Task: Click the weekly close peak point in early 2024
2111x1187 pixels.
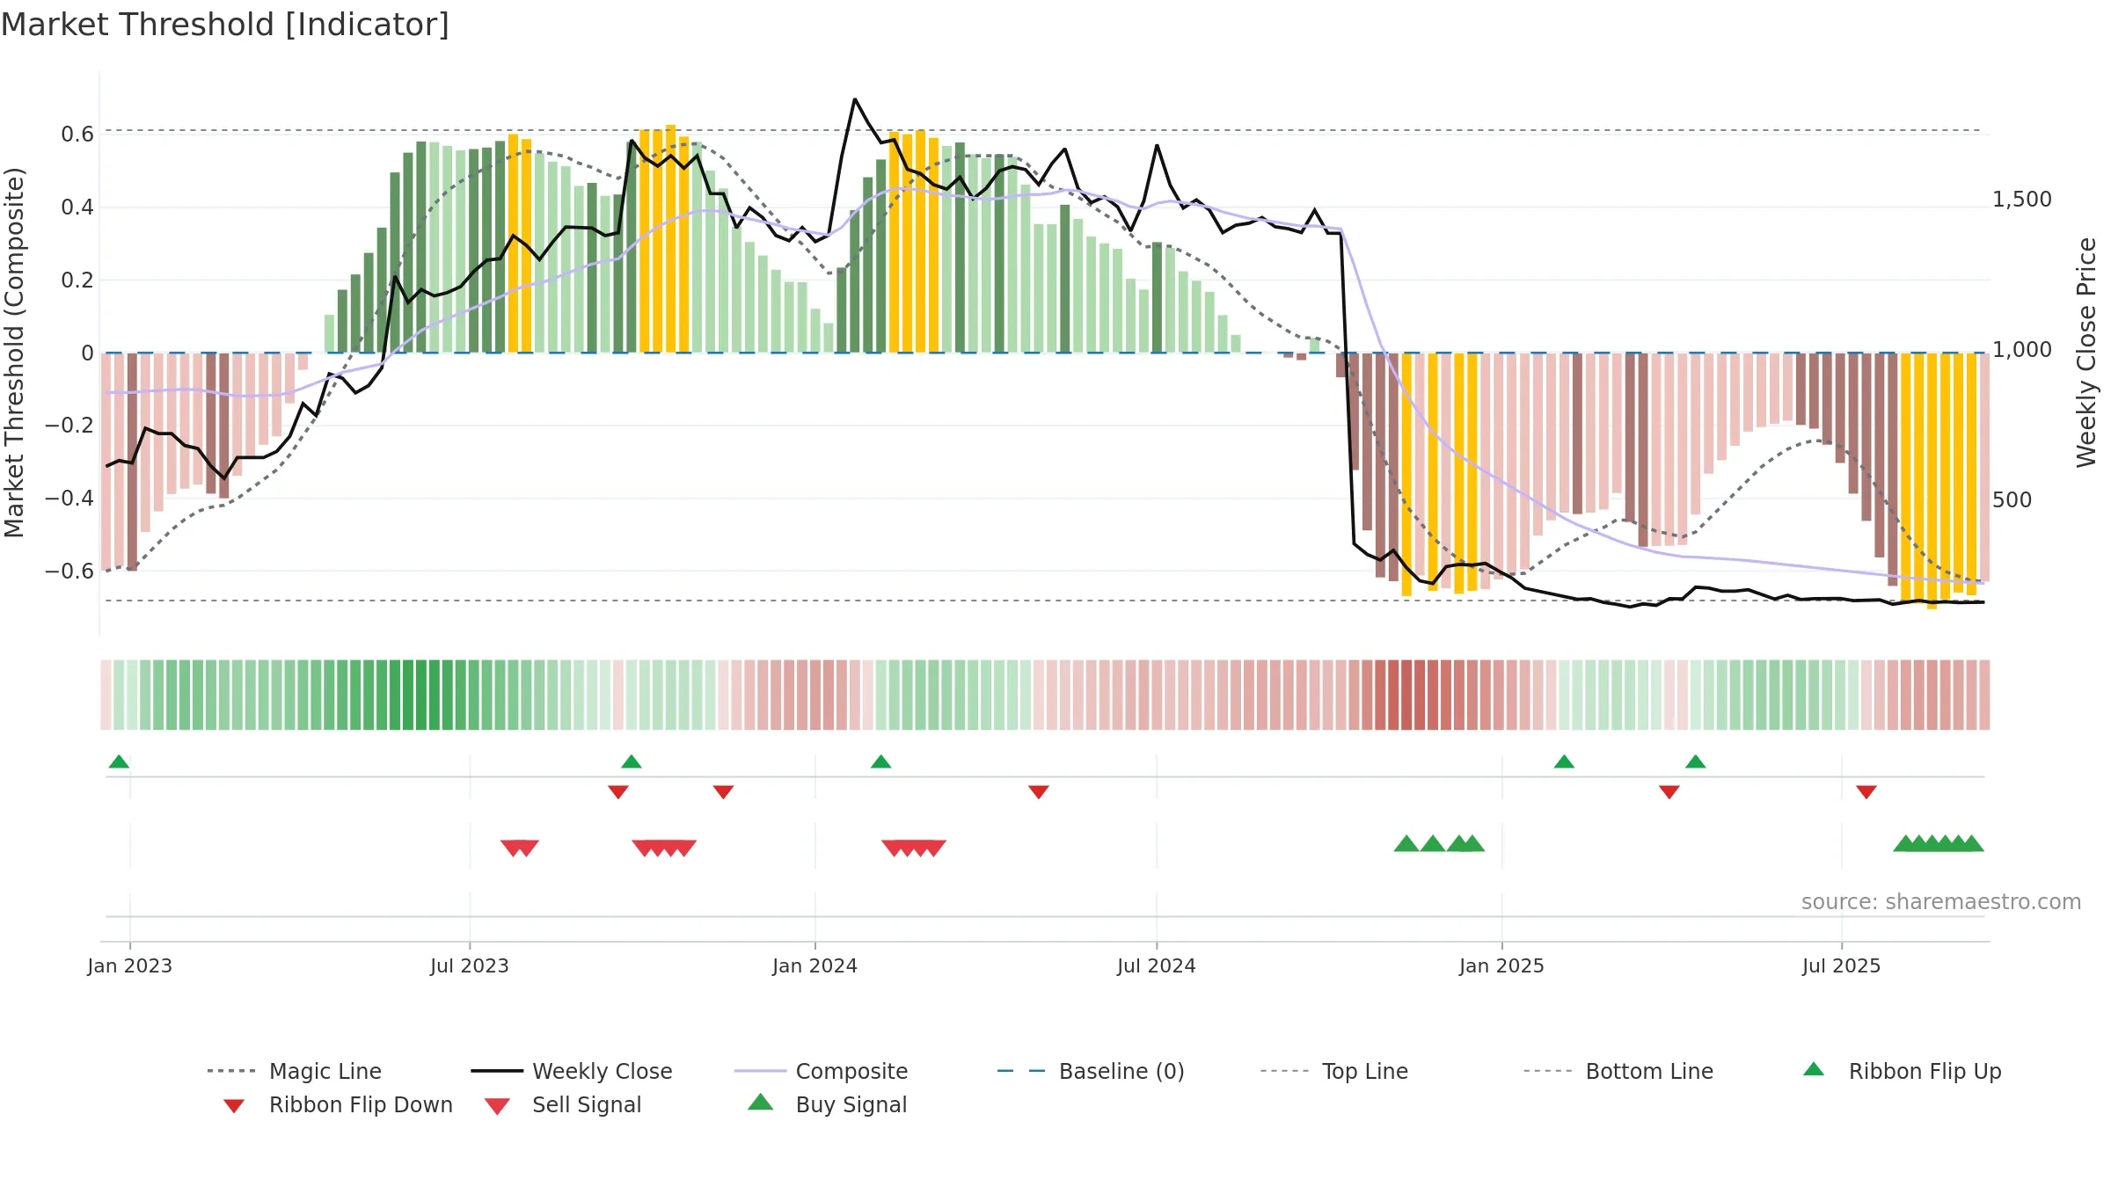Action: point(854,99)
